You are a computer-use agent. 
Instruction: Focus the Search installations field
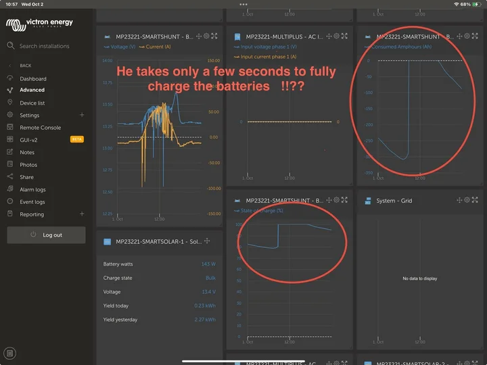coord(45,46)
